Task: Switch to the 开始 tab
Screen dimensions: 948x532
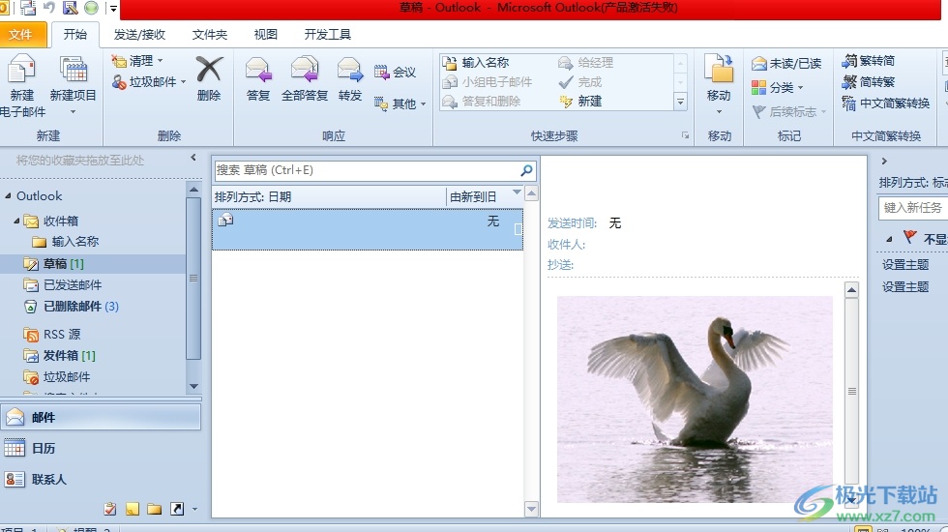Action: [x=75, y=35]
